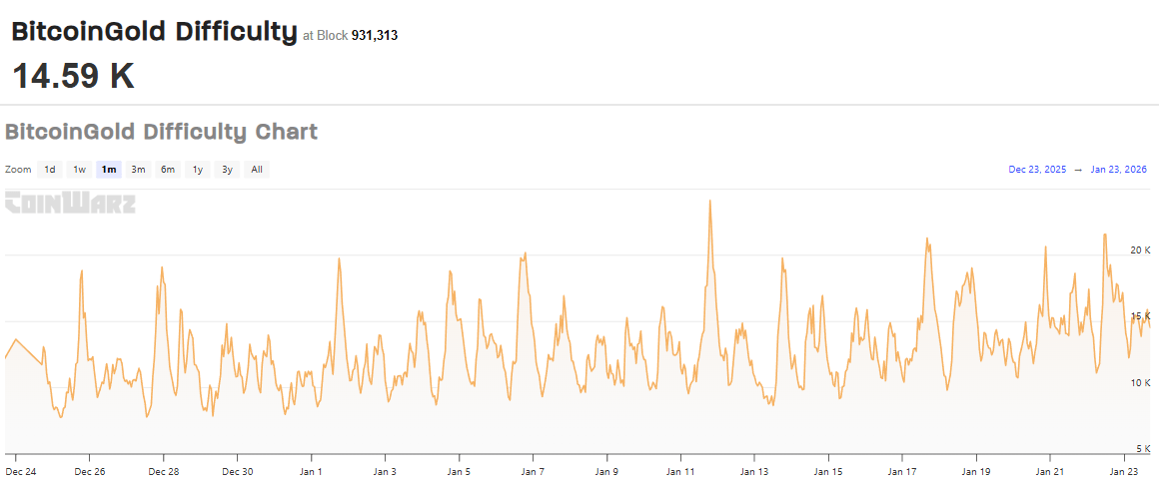Viewport: 1159px width, 490px height.
Task: Click the Jan 17 x-axis label
Action: coord(902,471)
